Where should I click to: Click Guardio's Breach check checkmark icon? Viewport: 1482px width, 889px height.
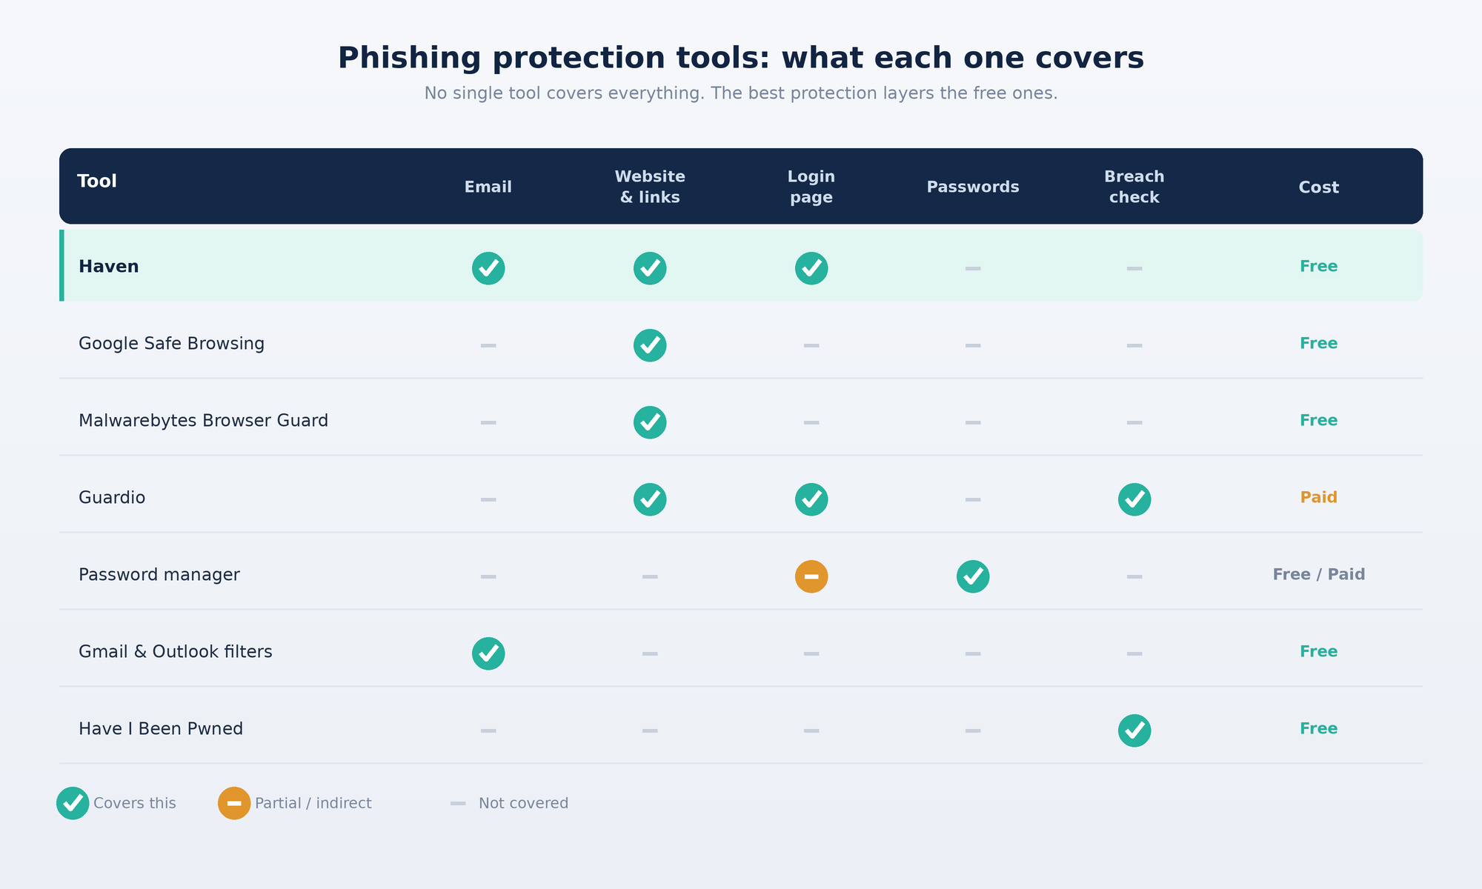[1134, 499]
